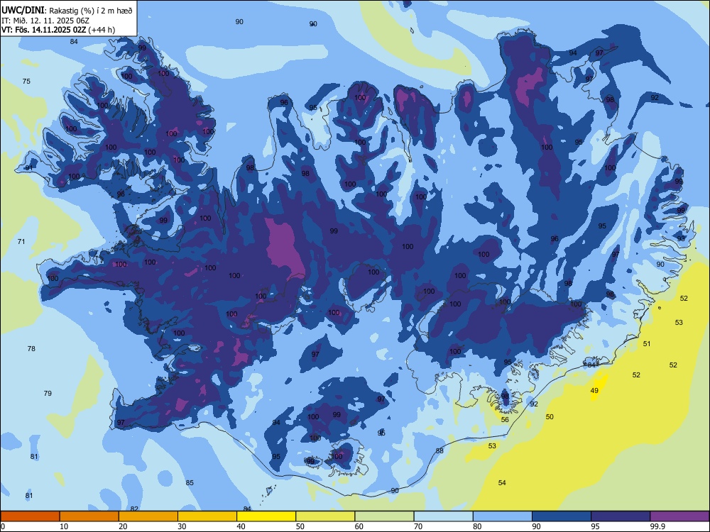
Task: Pick the bright yellow 40–50 legend swatch
Action: (266, 516)
